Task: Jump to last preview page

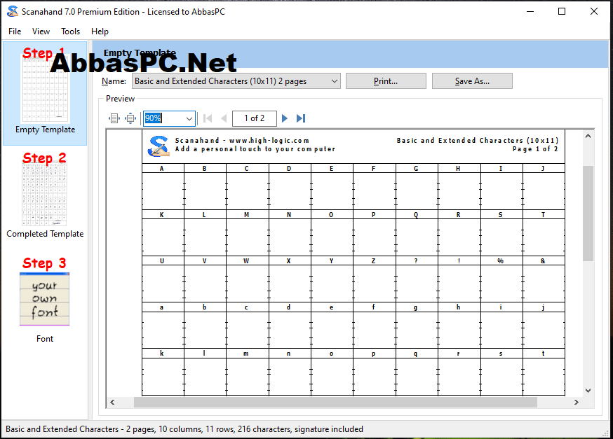Action: pyautogui.click(x=301, y=118)
